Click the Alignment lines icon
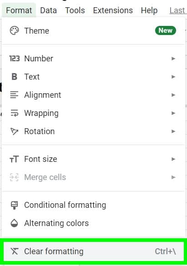 (x=14, y=95)
